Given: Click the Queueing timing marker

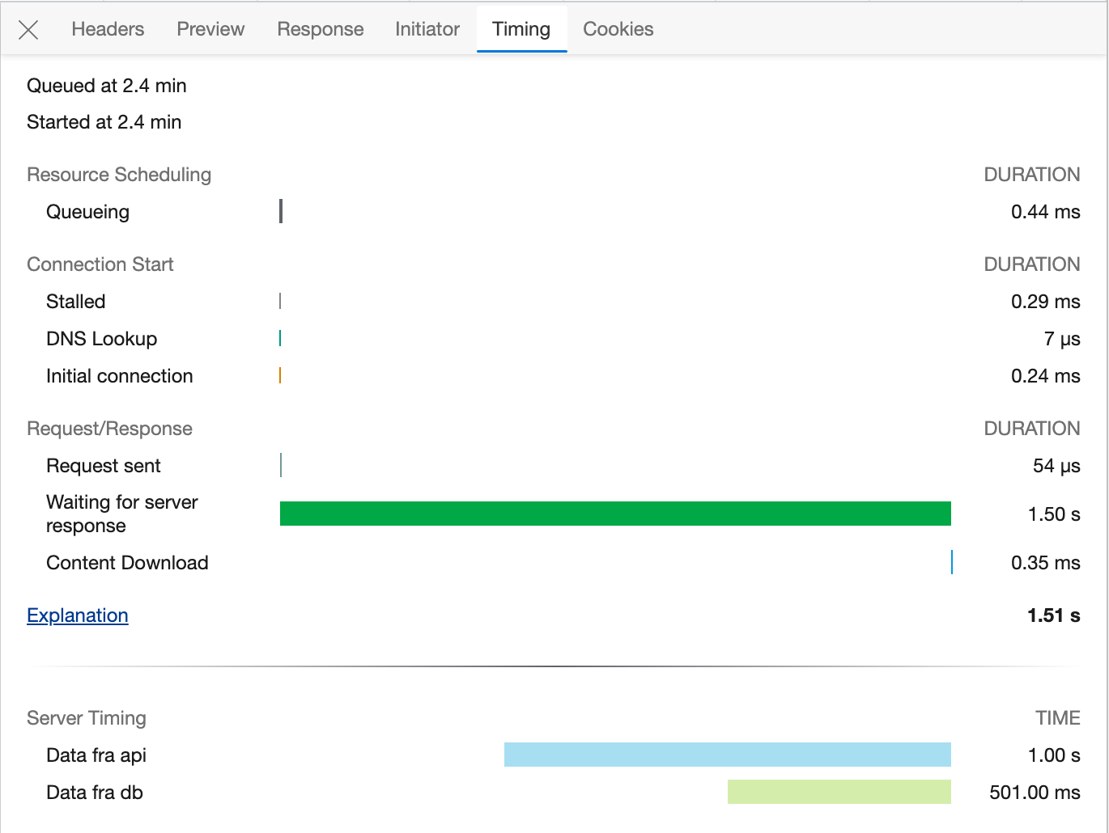Looking at the screenshot, I should click(x=281, y=211).
